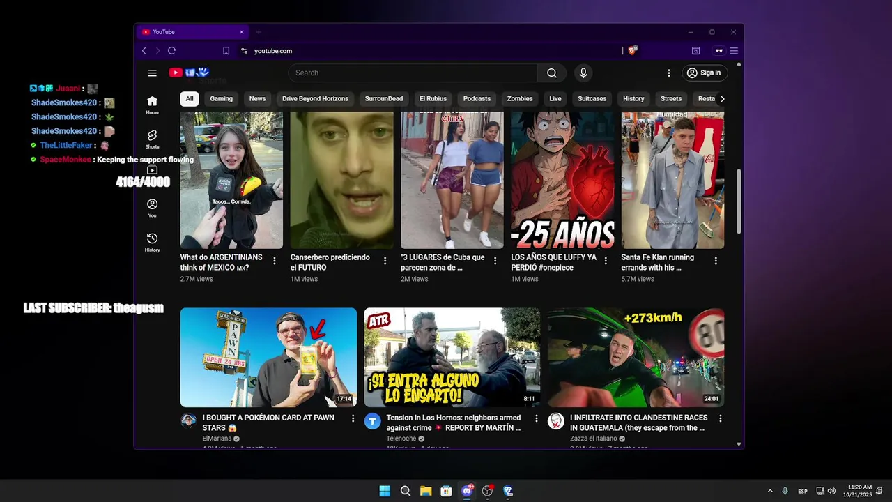Select the Gaming filter chip
Screen dimensions: 892x502
point(221,98)
